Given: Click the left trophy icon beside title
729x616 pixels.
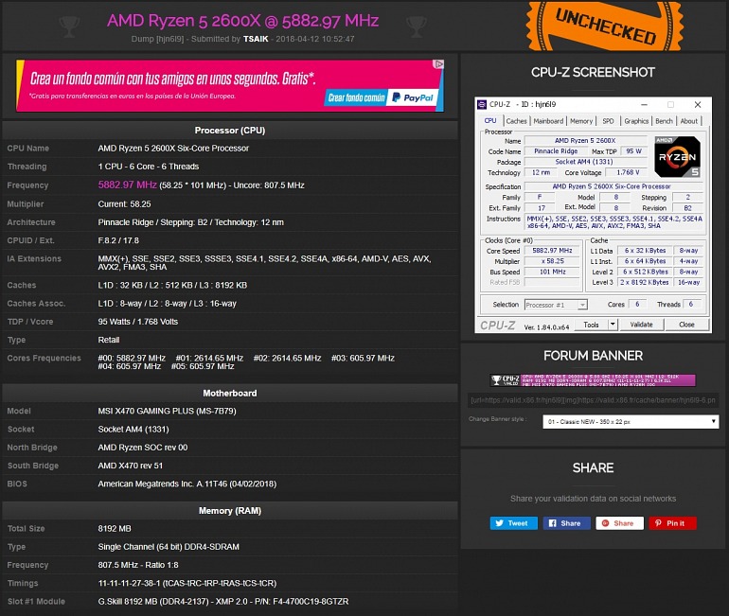Looking at the screenshot, I should tap(69, 26).
